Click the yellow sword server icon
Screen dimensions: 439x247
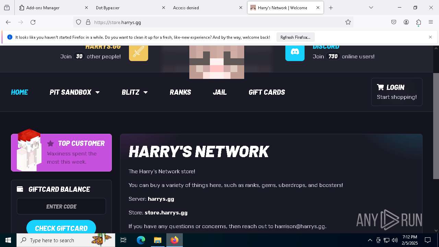(x=139, y=52)
